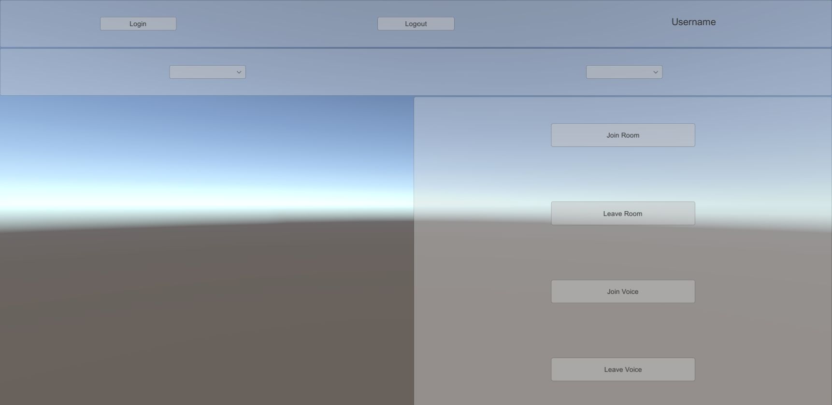Viewport: 832px width, 405px height.
Task: Open the dropdown beneath the Login button
Action: 207,72
